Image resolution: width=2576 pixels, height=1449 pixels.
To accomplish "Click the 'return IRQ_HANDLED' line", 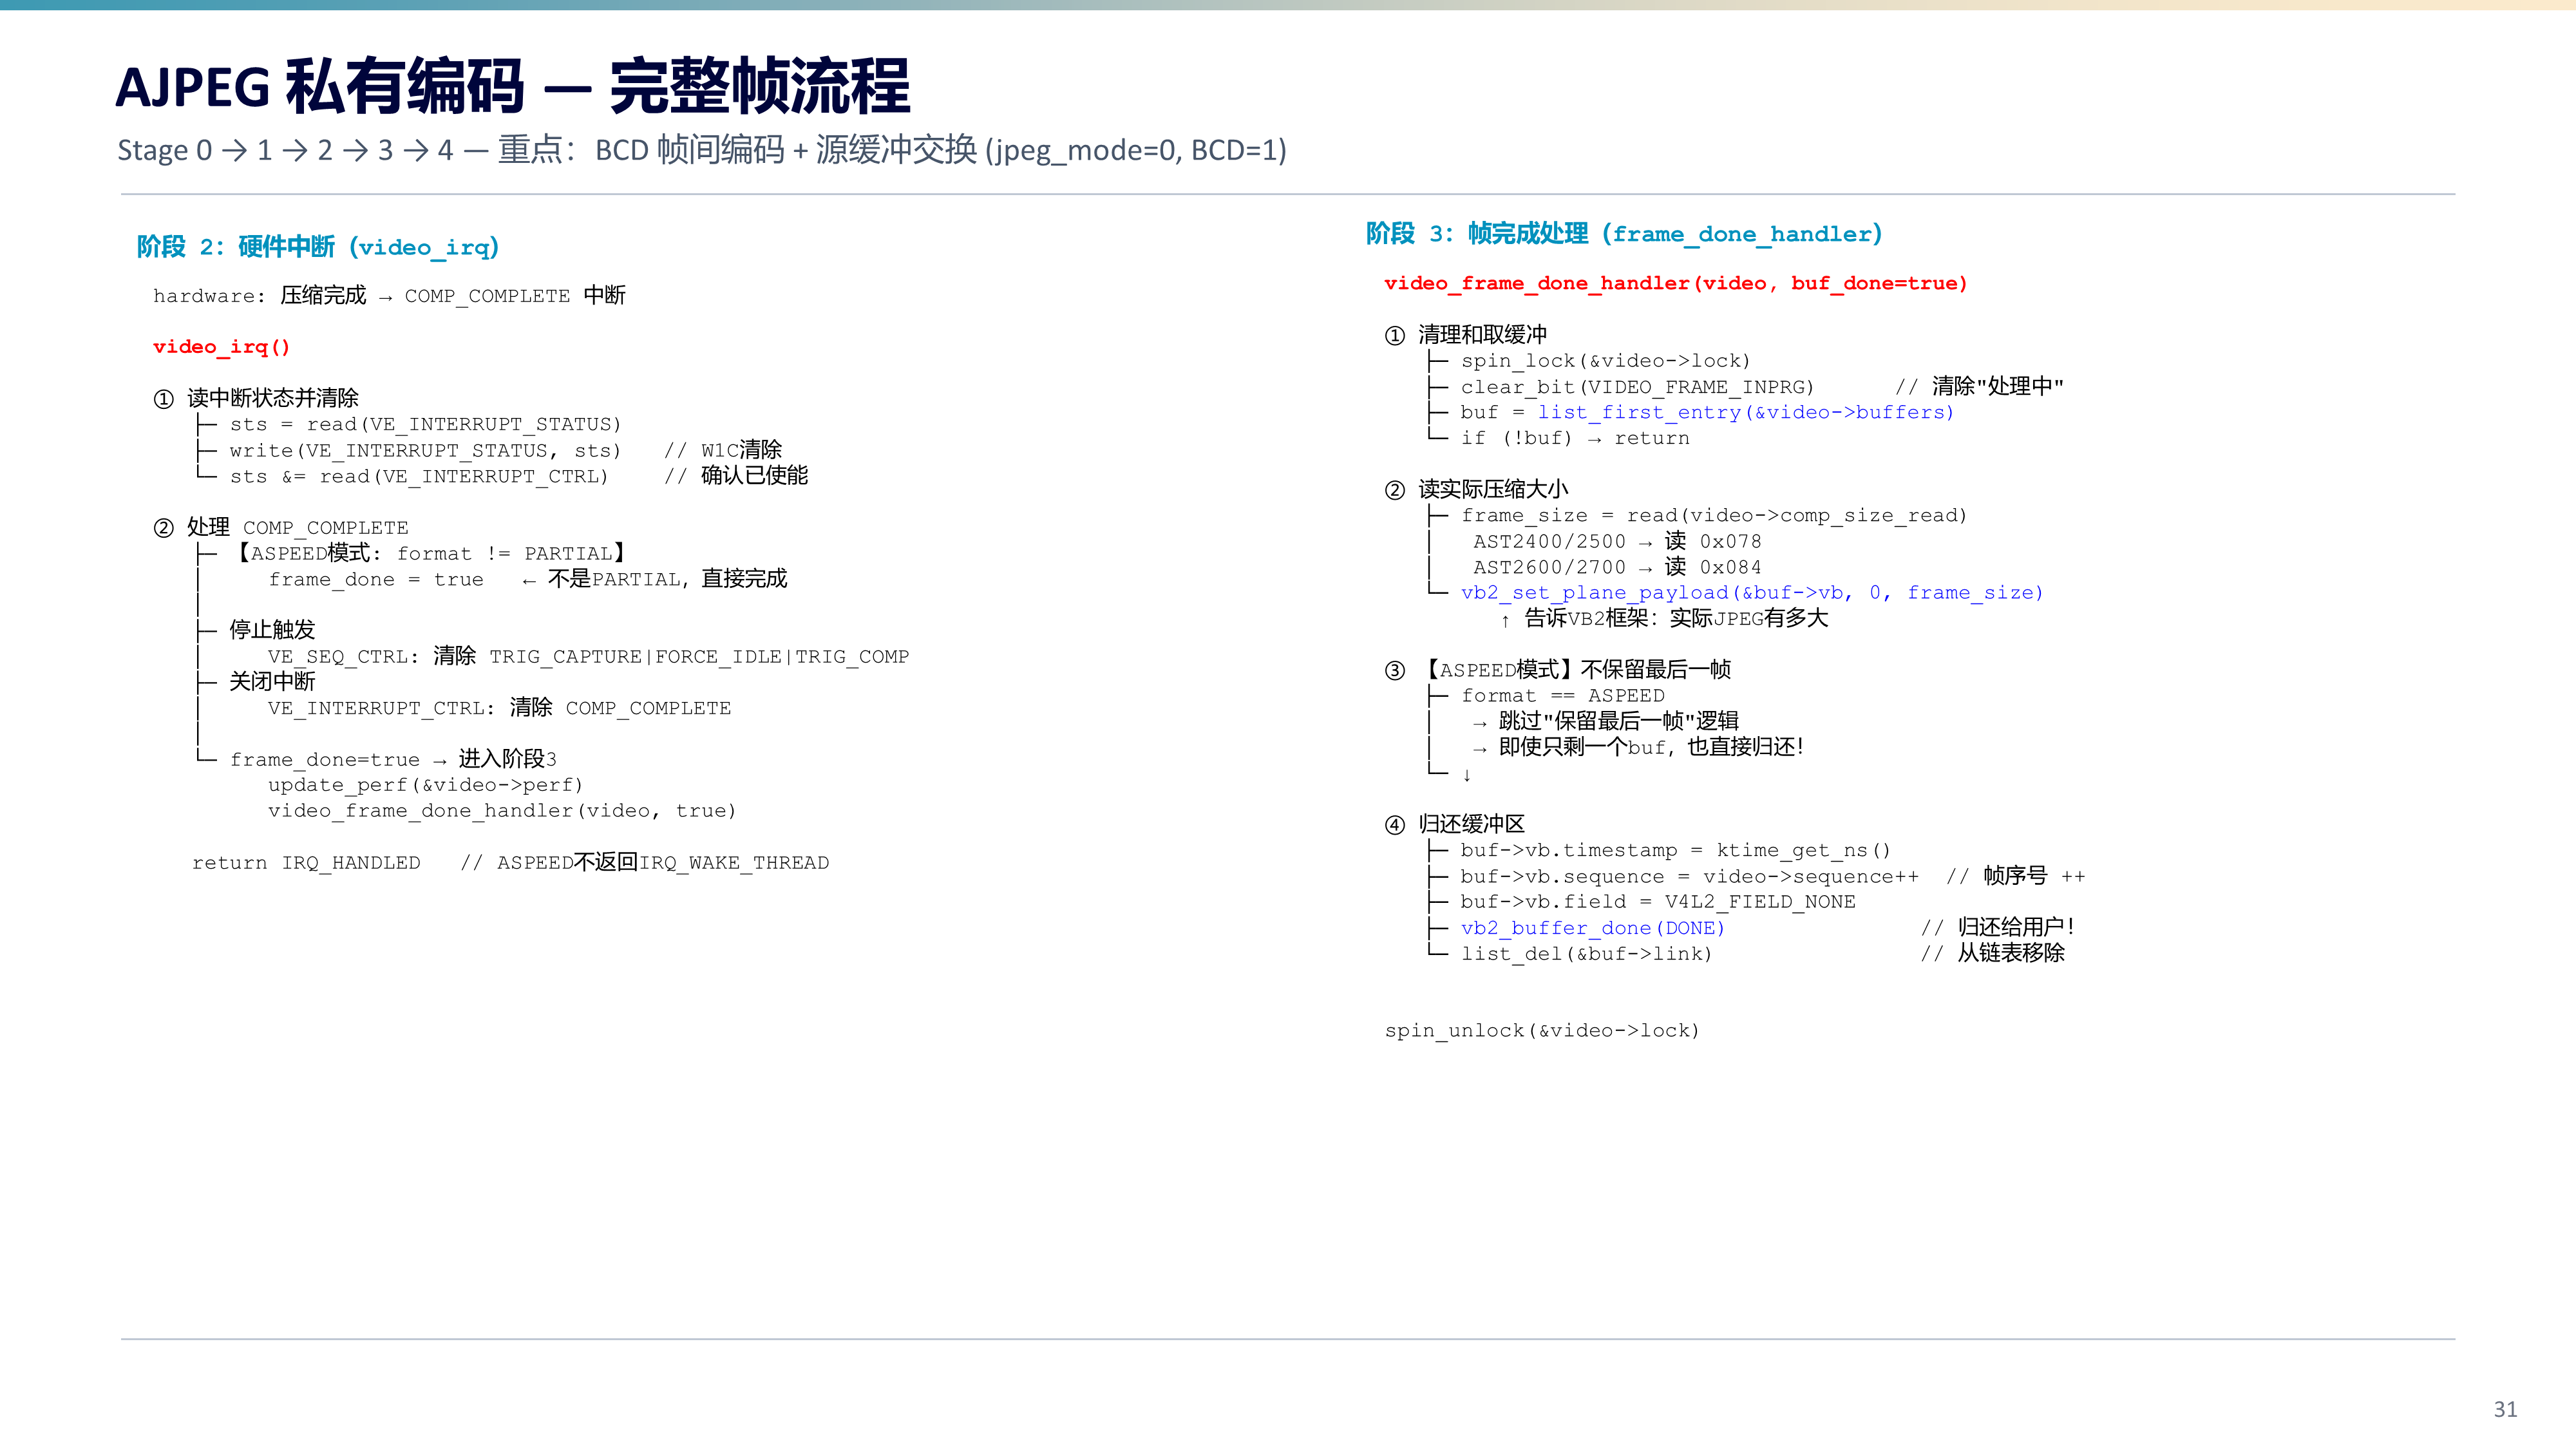I will 510,863.
